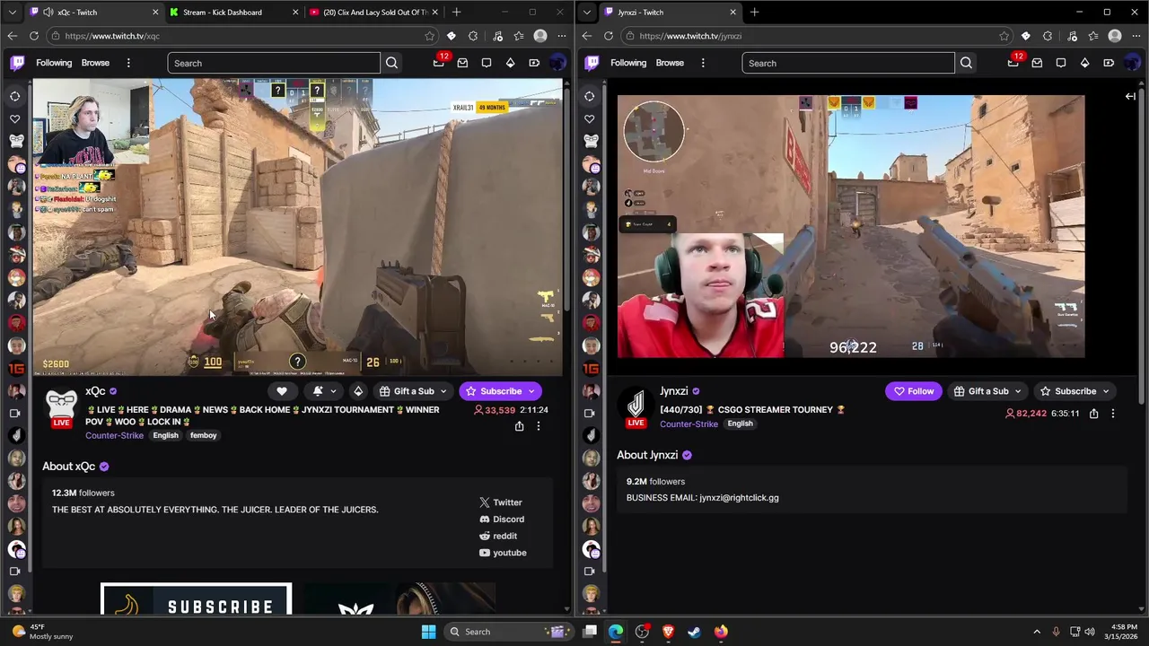Open the three-dot nav menu in Jynxzi Twitch
Screen dimensions: 1149x646
[x=703, y=63]
